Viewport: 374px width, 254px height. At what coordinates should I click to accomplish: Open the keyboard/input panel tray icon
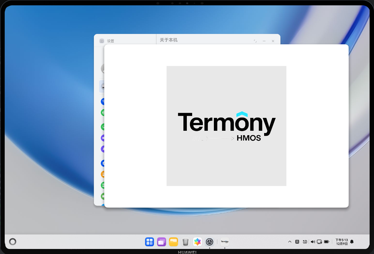click(x=305, y=242)
